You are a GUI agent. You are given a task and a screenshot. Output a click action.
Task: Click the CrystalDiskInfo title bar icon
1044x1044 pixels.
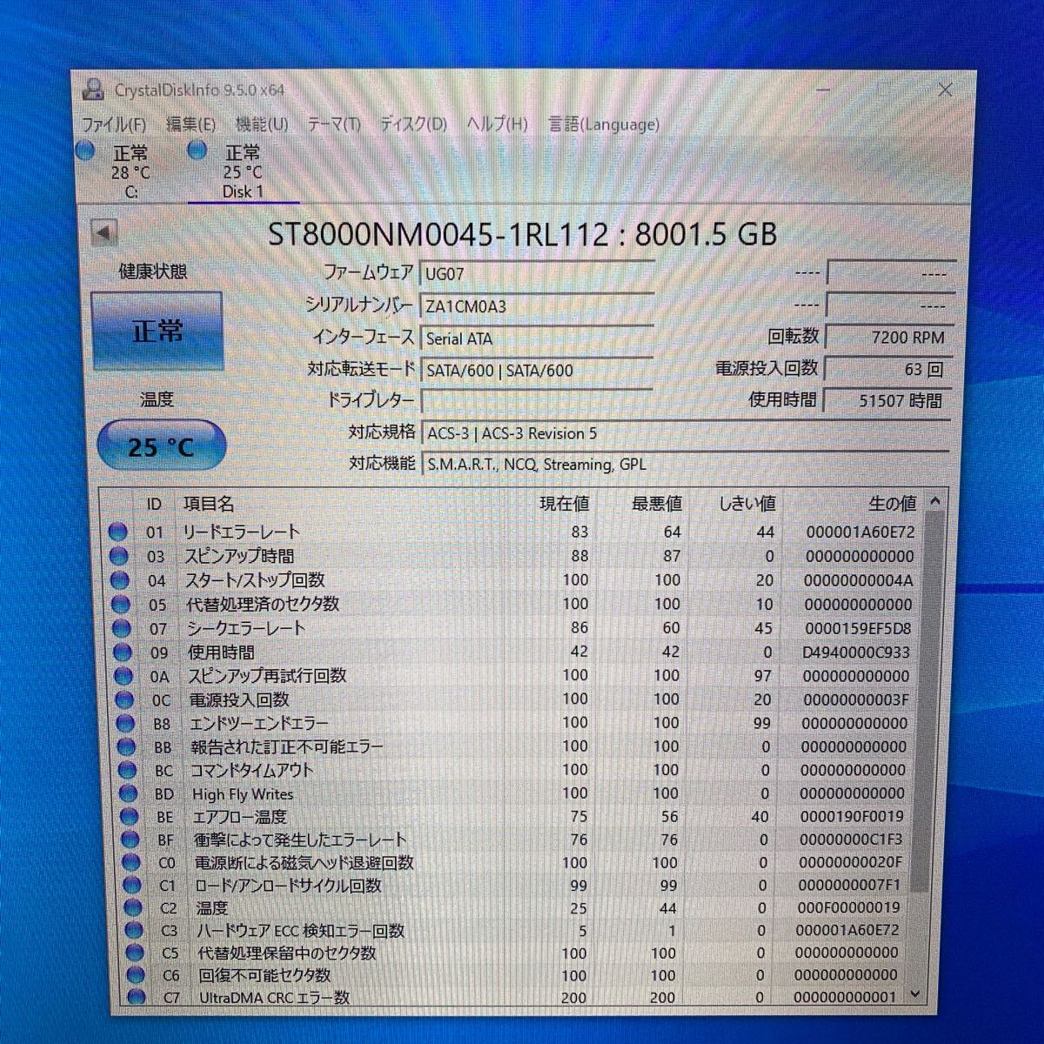pyautogui.click(x=92, y=90)
